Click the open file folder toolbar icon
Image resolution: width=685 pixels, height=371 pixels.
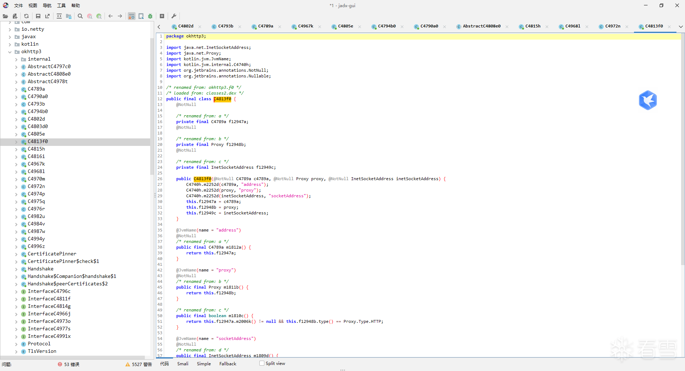[x=5, y=16]
